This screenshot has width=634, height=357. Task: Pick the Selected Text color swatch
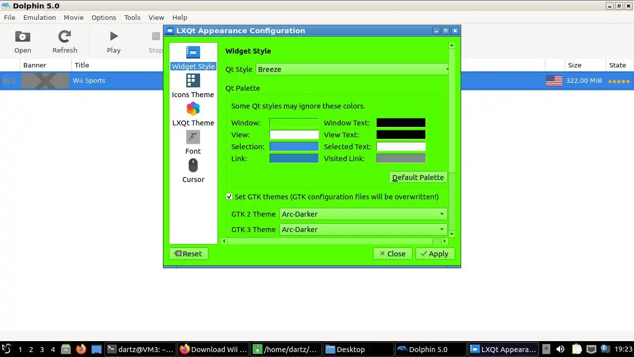click(x=401, y=147)
